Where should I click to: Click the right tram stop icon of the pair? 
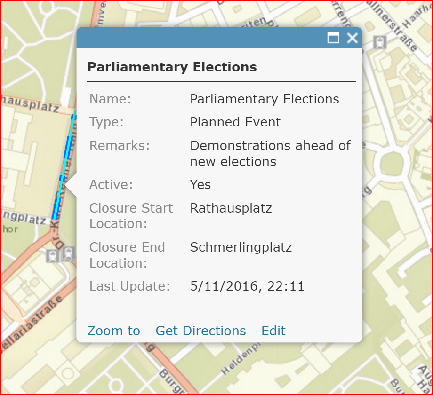68,254
